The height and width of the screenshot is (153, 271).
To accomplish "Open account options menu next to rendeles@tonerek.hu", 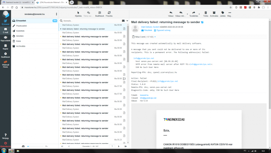I will (x=56, y=14).
